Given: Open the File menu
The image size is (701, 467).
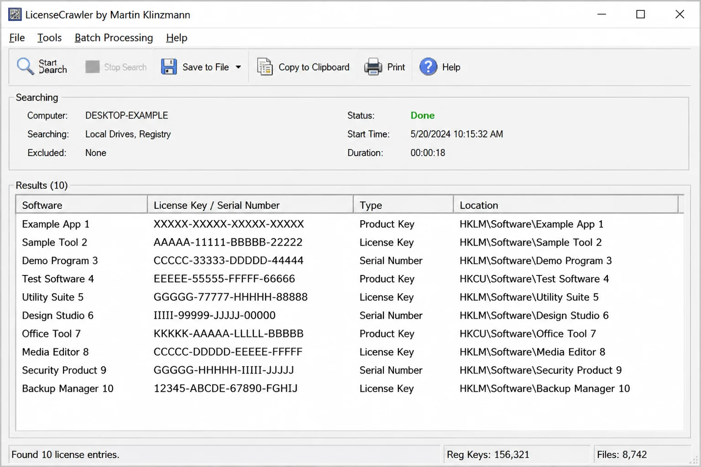Looking at the screenshot, I should coord(17,38).
